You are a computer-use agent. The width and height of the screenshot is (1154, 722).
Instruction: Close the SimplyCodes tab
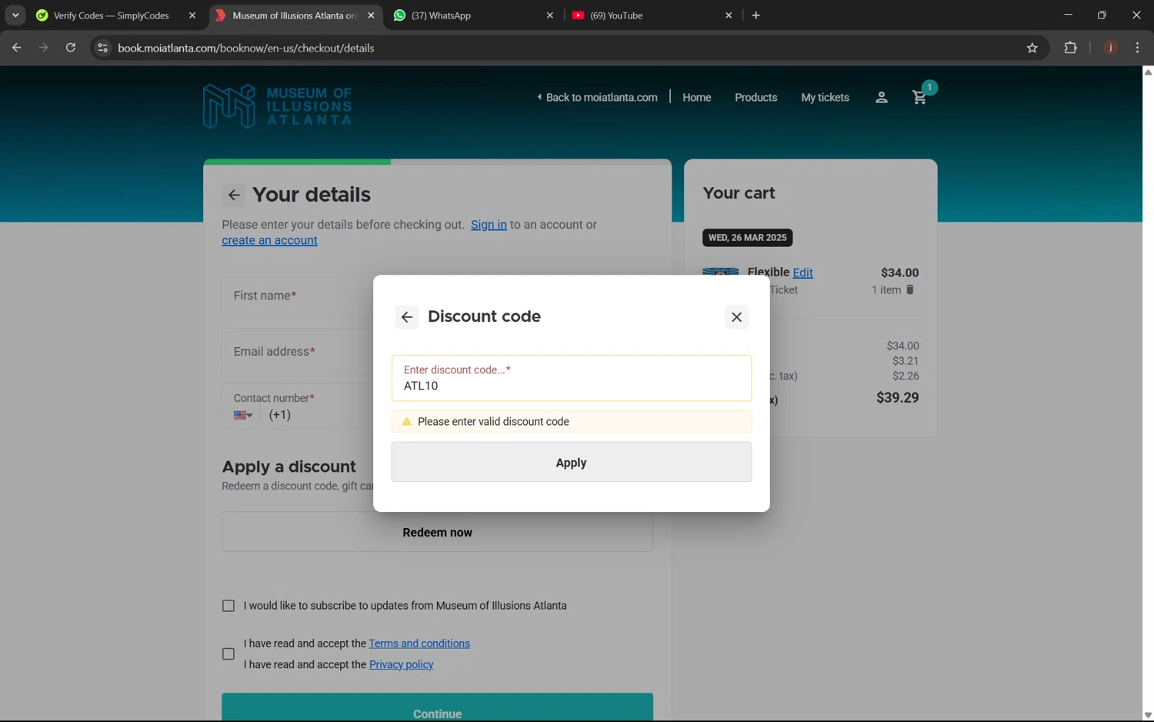(x=192, y=15)
